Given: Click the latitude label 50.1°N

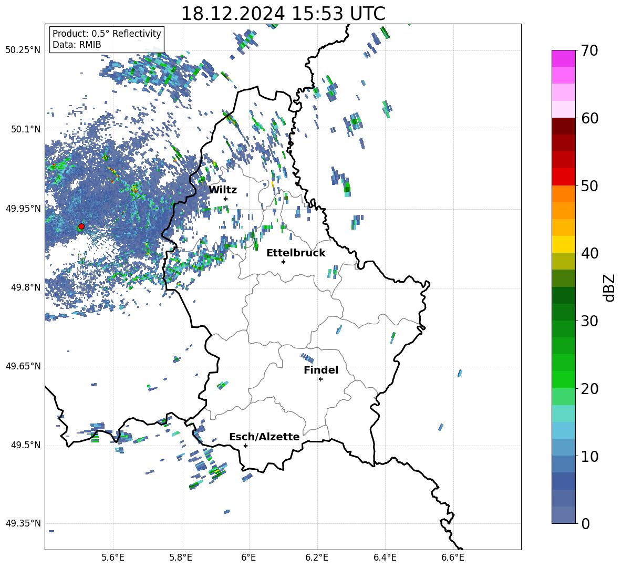Looking at the screenshot, I should (x=26, y=129).
